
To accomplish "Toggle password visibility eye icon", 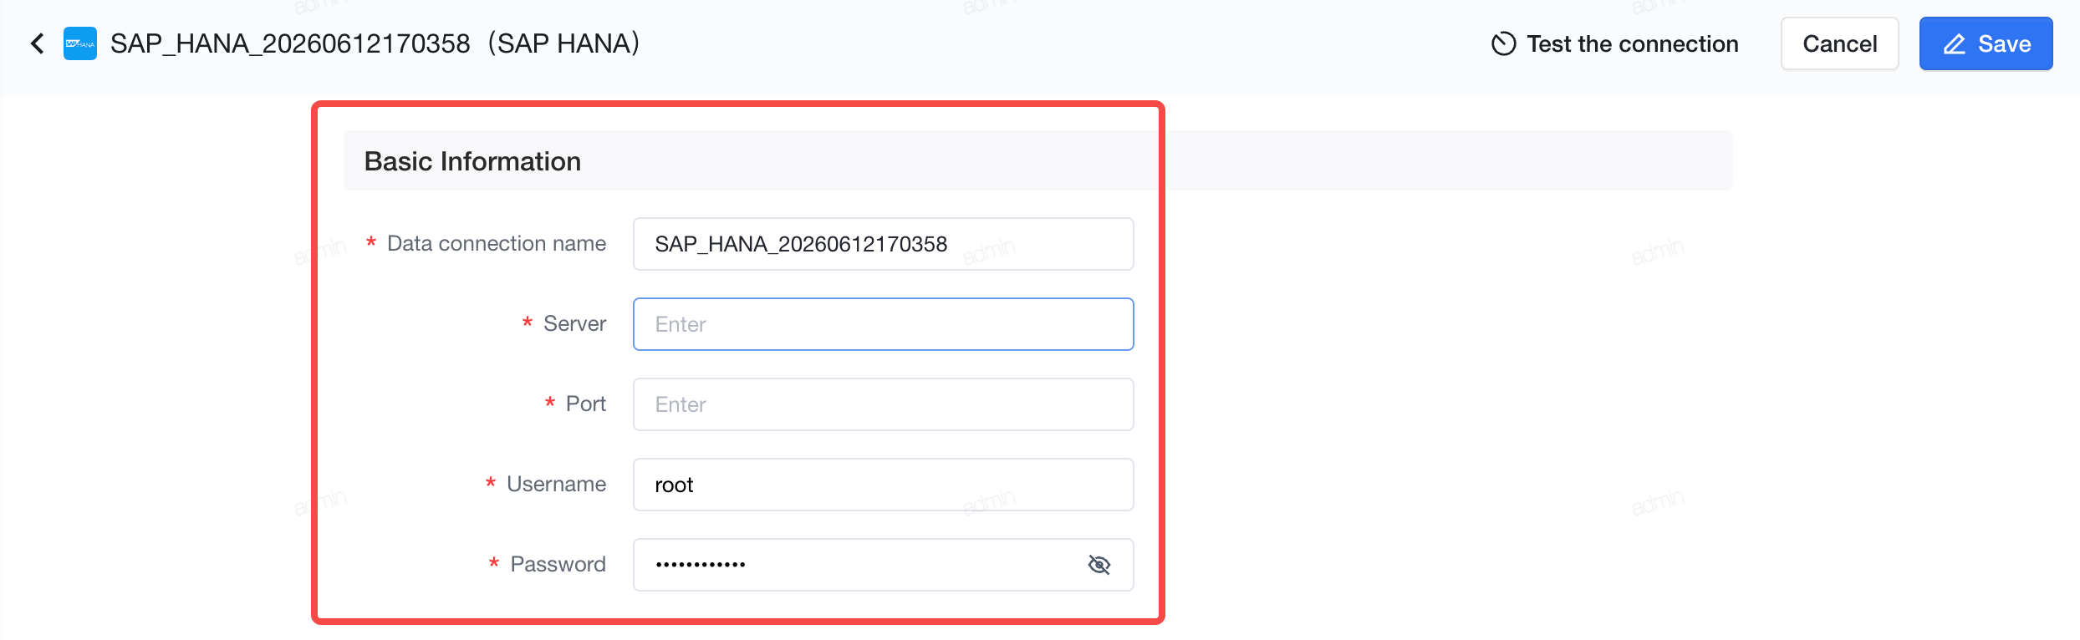I will pos(1099,565).
